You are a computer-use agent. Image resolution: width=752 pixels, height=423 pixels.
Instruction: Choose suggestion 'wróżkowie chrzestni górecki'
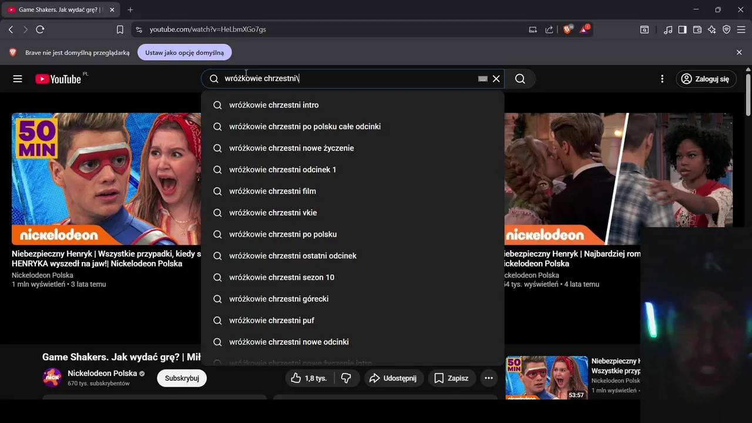352,299
